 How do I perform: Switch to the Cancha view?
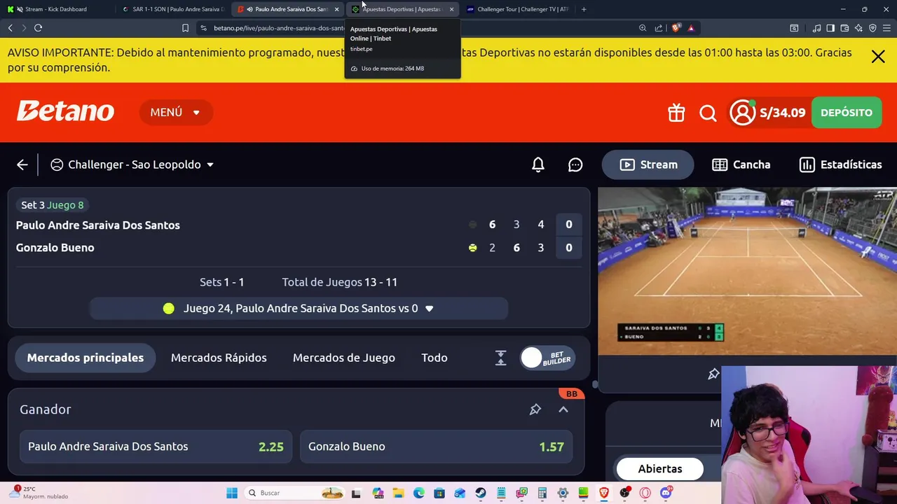(741, 164)
